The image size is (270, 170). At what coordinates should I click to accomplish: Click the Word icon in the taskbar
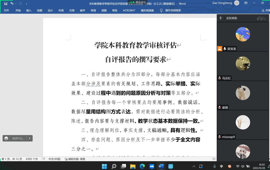pyautogui.click(x=161, y=166)
